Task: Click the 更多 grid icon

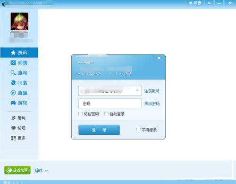Action: pos(14,138)
